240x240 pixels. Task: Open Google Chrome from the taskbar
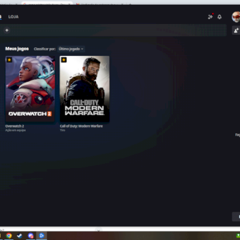tap(8, 236)
